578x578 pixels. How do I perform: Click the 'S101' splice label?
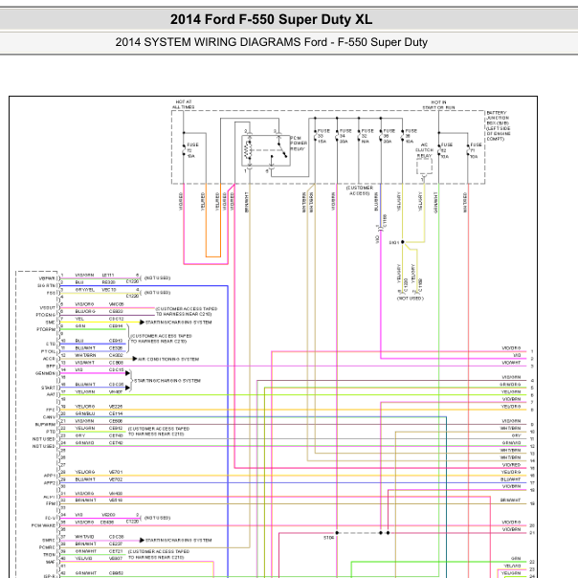point(394,242)
